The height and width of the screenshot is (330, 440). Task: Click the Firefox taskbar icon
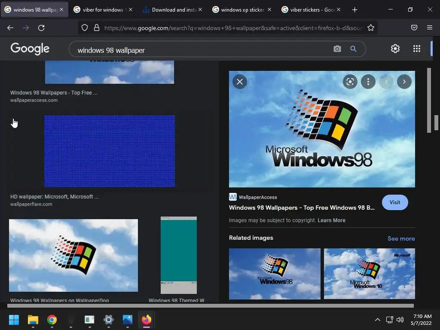146,320
